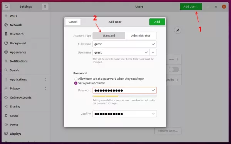The image size is (231, 144).
Task: Open Search settings entry
Action: point(26,70)
